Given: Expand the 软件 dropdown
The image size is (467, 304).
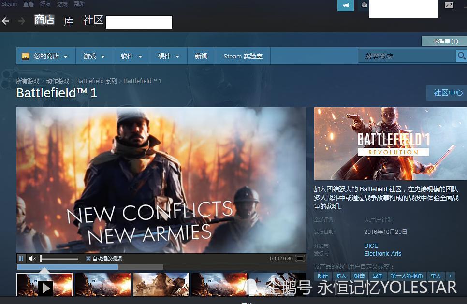Looking at the screenshot, I should coord(131,56).
